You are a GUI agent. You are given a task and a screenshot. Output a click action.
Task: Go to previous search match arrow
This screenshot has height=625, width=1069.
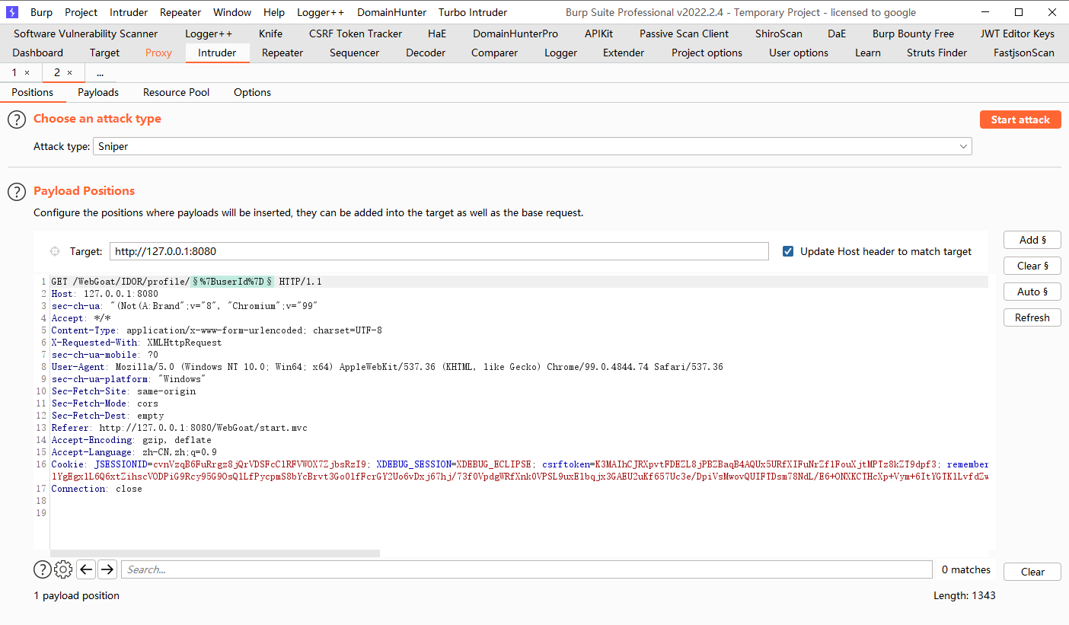point(86,569)
